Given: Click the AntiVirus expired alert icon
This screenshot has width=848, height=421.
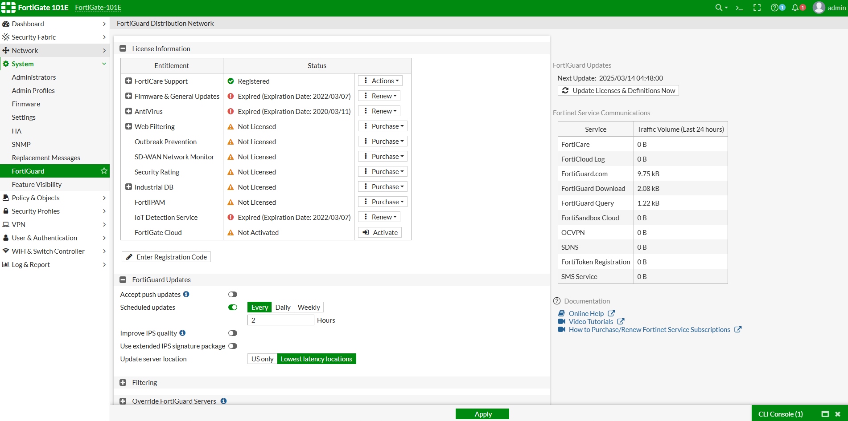Looking at the screenshot, I should coord(231,111).
